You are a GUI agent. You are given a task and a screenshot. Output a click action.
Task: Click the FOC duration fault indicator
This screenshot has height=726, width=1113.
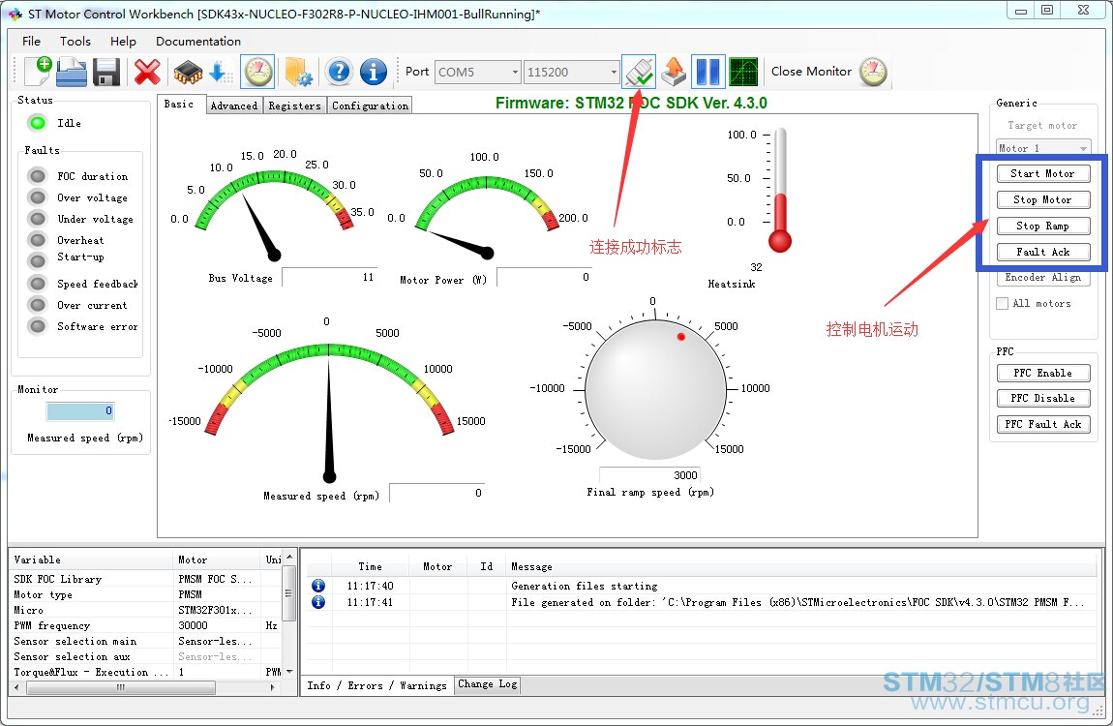click(38, 175)
